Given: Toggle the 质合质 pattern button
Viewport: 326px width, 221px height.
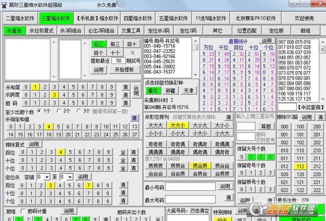Looking at the screenshot, I should [200, 166].
